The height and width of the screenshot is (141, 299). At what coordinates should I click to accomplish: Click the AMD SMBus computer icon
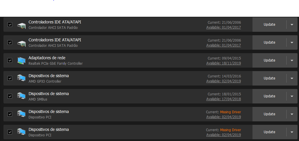pyautogui.click(x=21, y=96)
